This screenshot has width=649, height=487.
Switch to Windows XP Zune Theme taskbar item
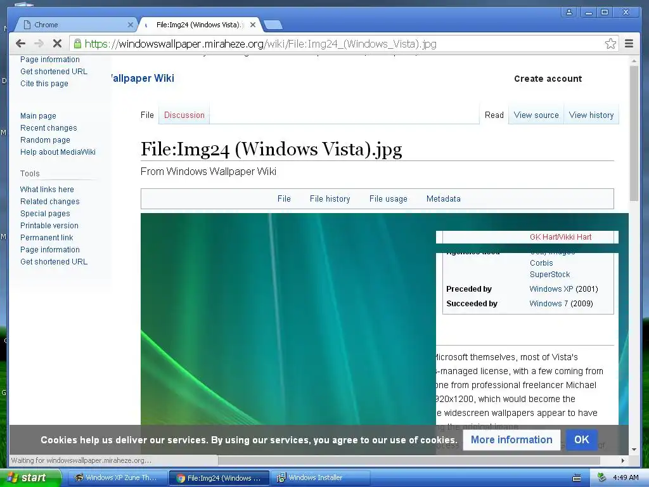(117, 477)
